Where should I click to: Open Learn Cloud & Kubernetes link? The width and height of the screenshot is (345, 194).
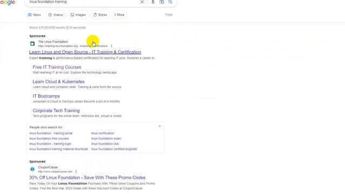[x=59, y=81]
